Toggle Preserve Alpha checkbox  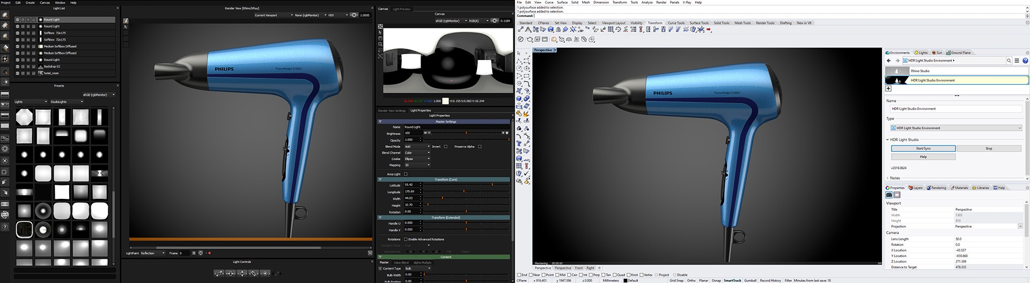click(x=480, y=146)
